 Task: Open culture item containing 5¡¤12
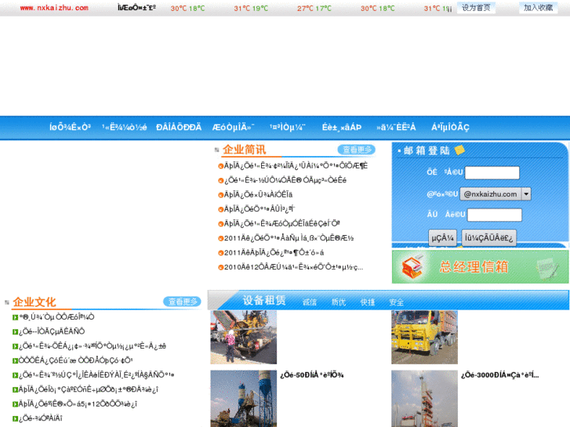pyautogui.click(x=78, y=404)
